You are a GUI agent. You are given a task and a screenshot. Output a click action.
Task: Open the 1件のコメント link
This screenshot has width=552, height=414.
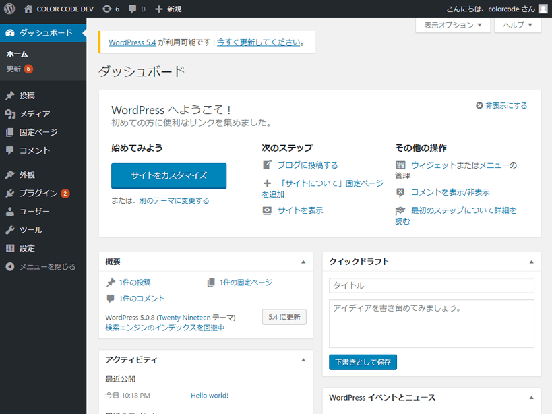click(x=142, y=299)
